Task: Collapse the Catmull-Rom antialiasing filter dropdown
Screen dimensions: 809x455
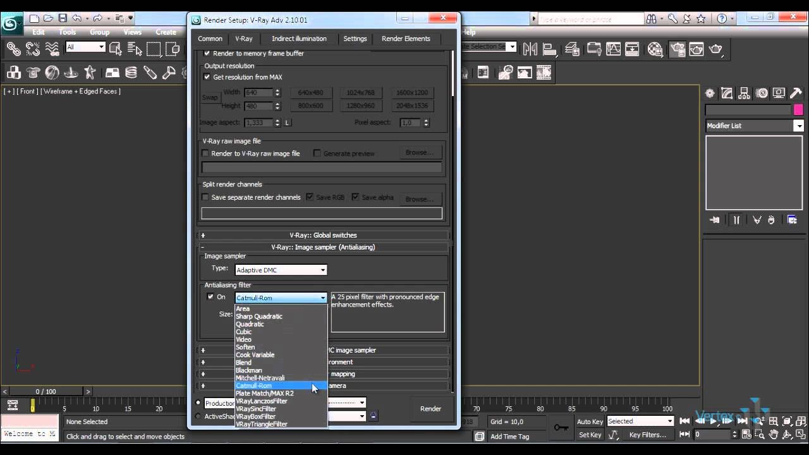Action: pyautogui.click(x=281, y=298)
